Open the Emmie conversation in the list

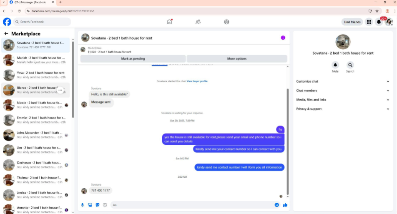click(36, 120)
